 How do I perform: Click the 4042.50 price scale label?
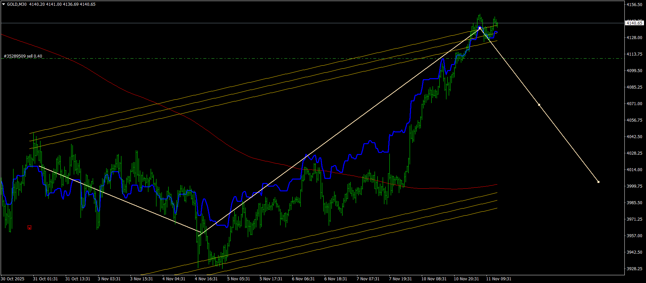coord(634,137)
